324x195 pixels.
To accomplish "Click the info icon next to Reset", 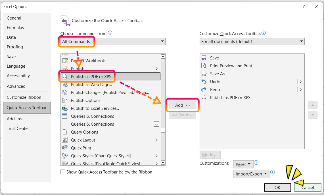I will (256, 162).
